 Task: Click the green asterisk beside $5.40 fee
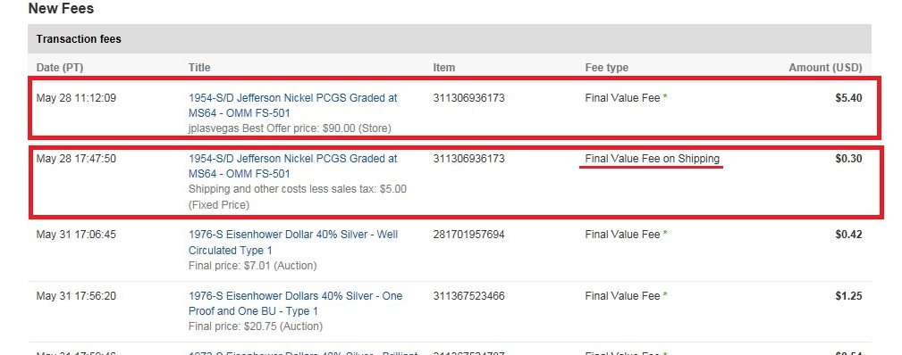click(666, 97)
